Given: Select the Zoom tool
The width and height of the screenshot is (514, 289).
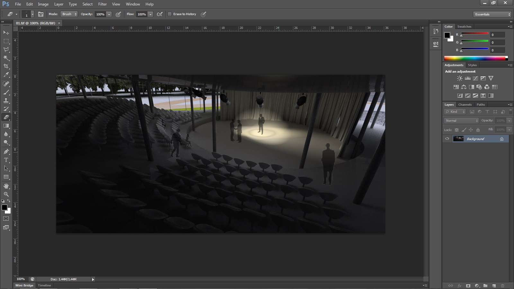Looking at the screenshot, I should tap(6, 194).
